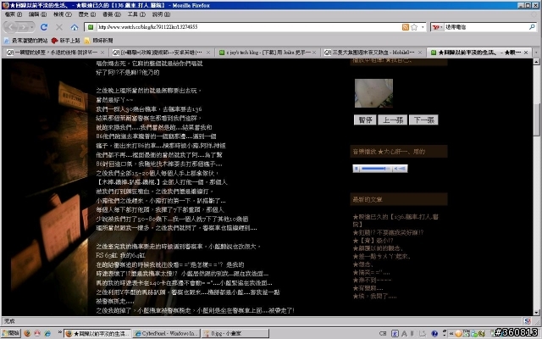Go to the home page icon
This screenshot has width=542, height=339.
coord(75,27)
